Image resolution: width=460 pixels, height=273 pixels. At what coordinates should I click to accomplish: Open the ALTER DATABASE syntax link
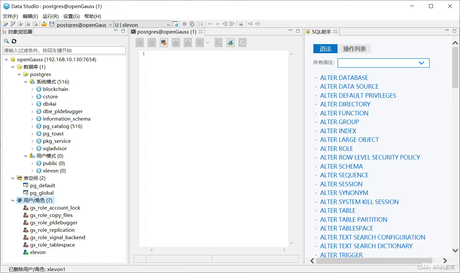point(344,78)
